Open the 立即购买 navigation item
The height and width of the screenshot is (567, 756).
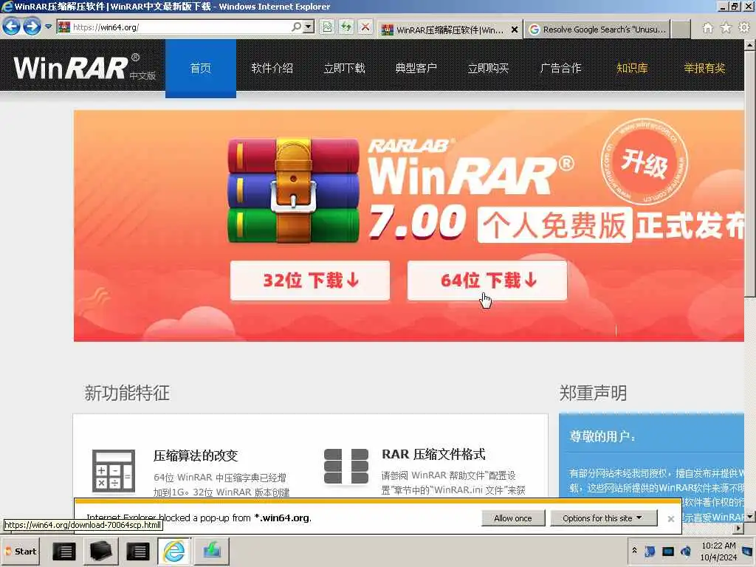pyautogui.click(x=488, y=69)
